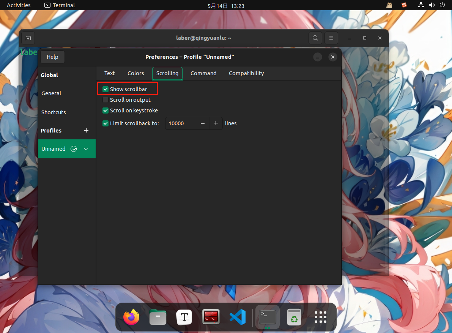Click the Terminal app menu in top bar
The height and width of the screenshot is (333, 452).
click(59, 5)
